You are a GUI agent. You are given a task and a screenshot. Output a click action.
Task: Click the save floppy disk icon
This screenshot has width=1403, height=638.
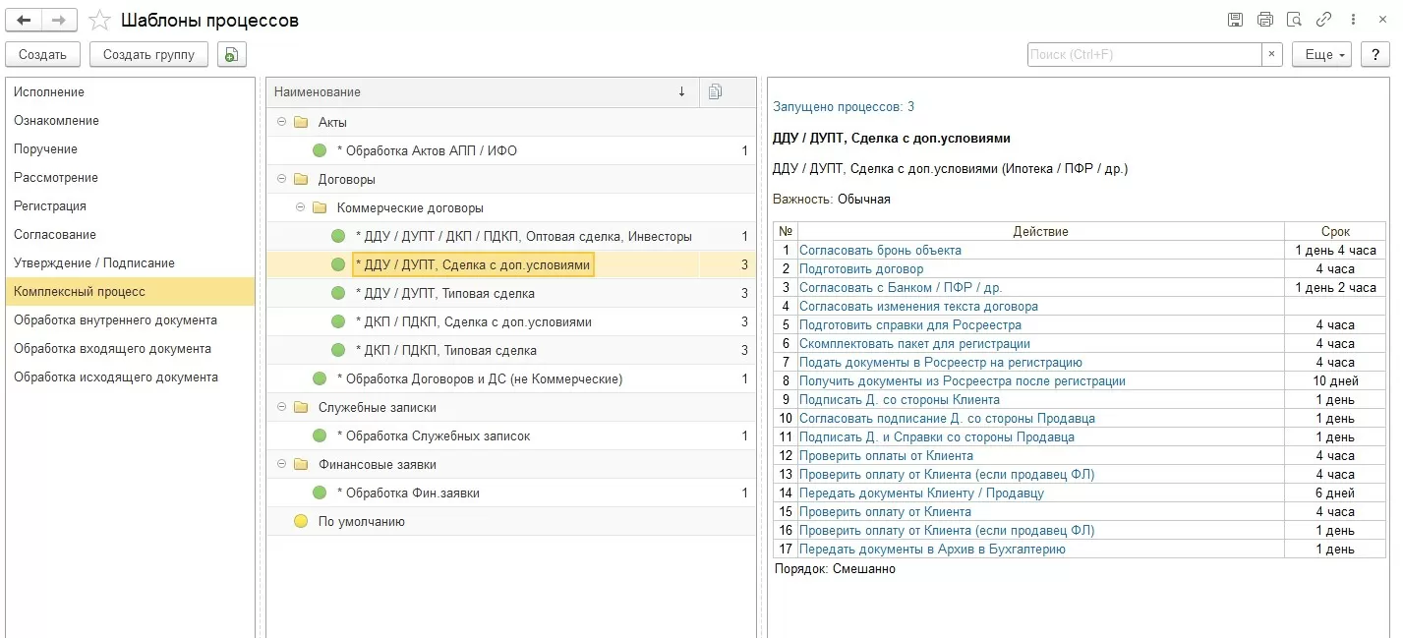[1235, 20]
